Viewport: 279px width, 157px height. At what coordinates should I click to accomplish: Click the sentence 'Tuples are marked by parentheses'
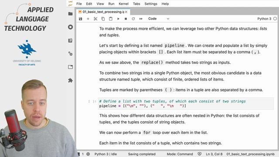(x=181, y=90)
